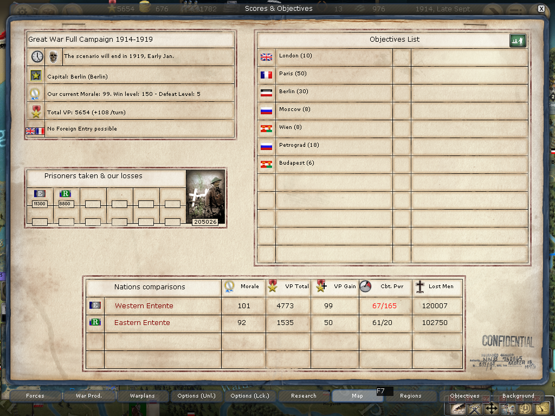Viewport: 555px width, 416px height.
Task: Click the Total VP star medal icon
Action: [36, 112]
